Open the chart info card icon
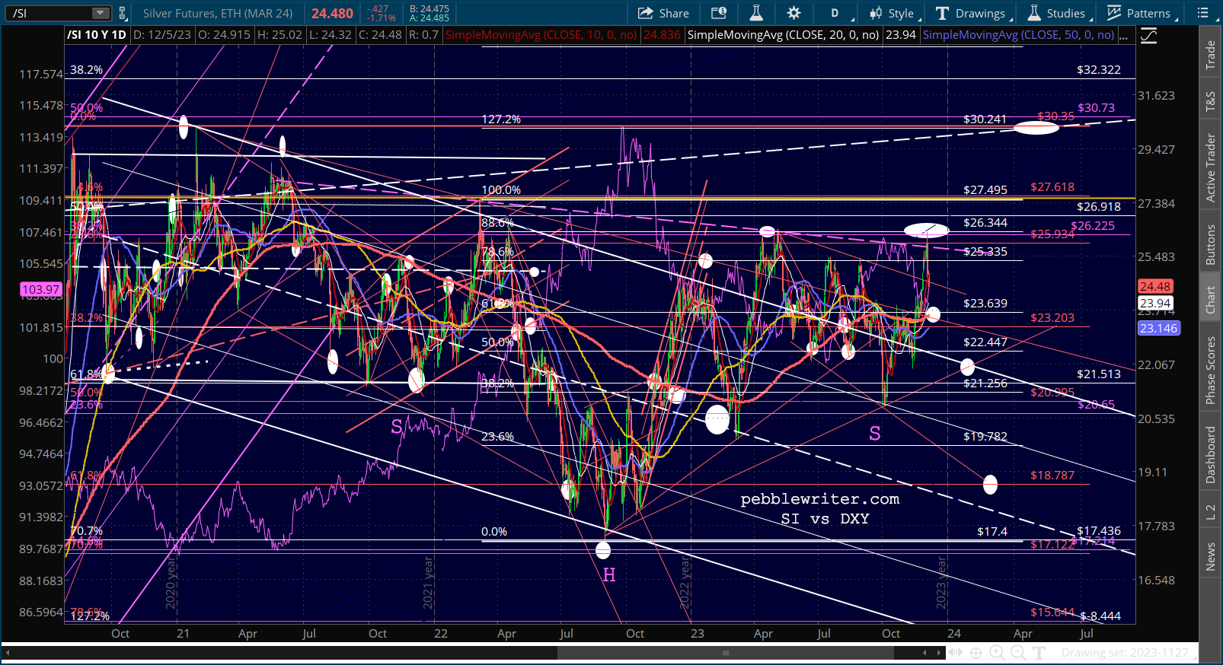The image size is (1223, 665). click(719, 13)
